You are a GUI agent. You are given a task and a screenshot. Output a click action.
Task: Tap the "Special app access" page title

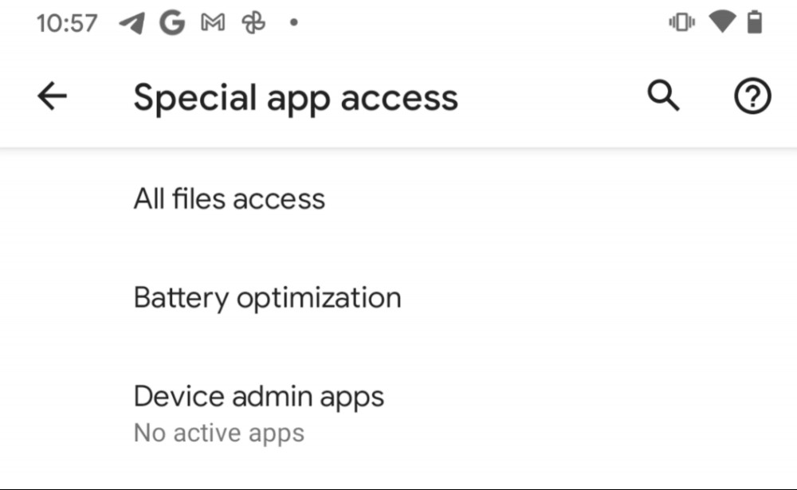pyautogui.click(x=296, y=97)
